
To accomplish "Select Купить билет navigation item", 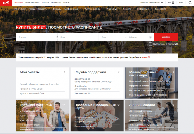I will [20, 9].
